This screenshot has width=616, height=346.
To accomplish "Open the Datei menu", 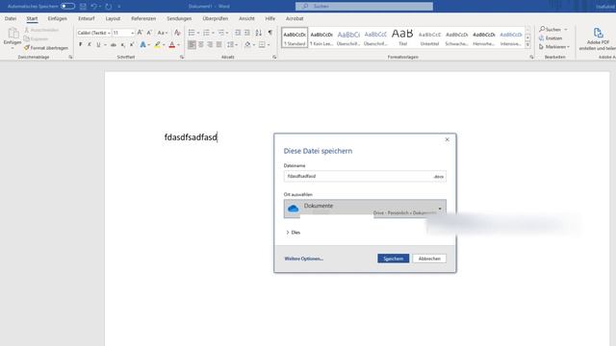I will coord(11,18).
